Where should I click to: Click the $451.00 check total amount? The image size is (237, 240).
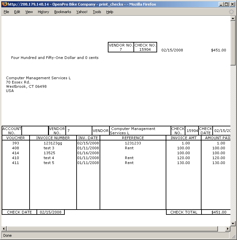[x=219, y=212]
